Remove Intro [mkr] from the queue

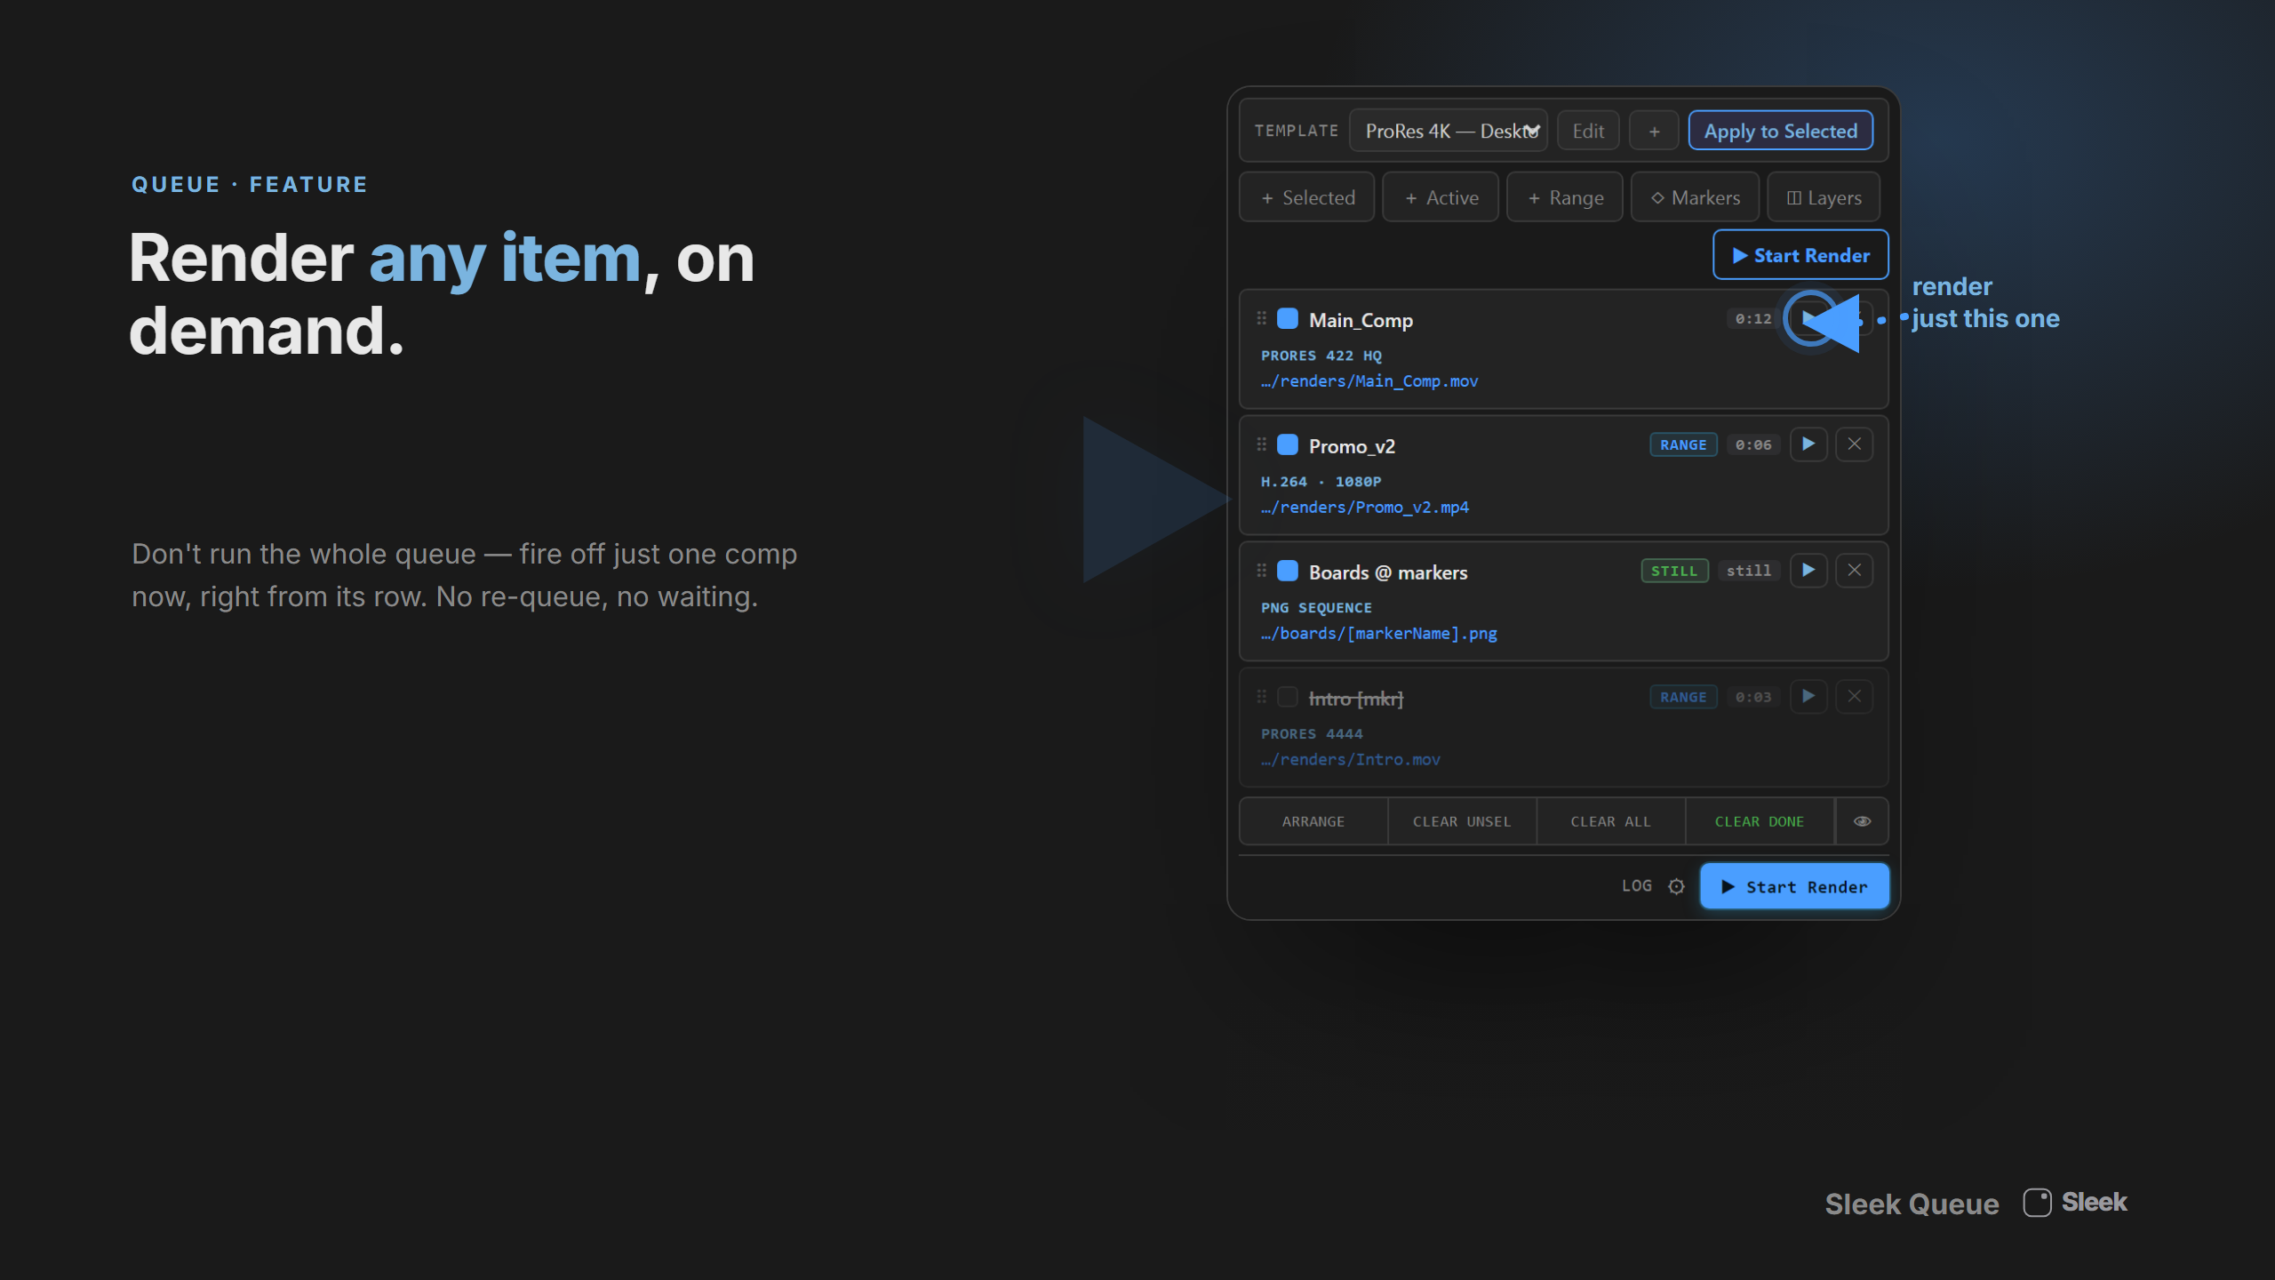pos(1855,697)
